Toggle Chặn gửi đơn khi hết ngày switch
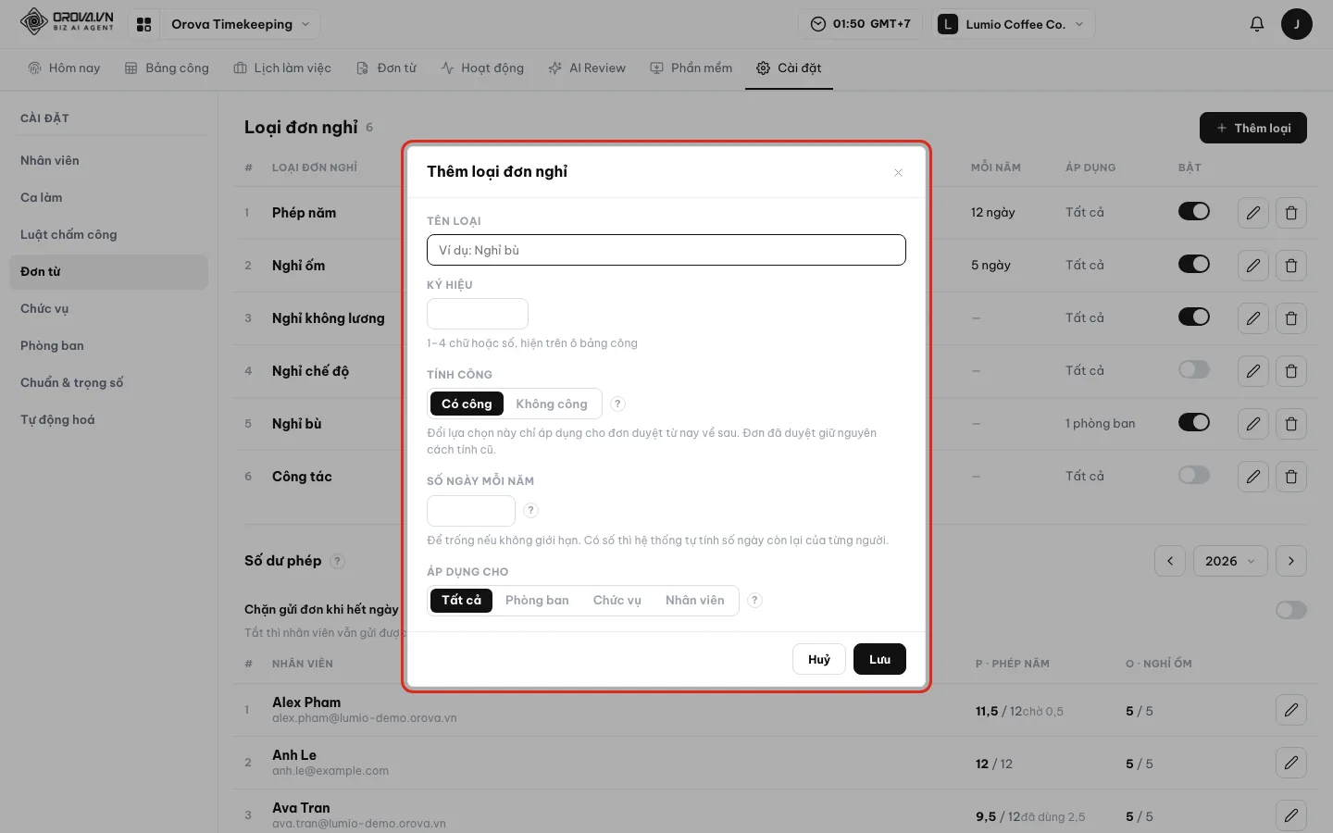The width and height of the screenshot is (1333, 833). pos(1290,610)
